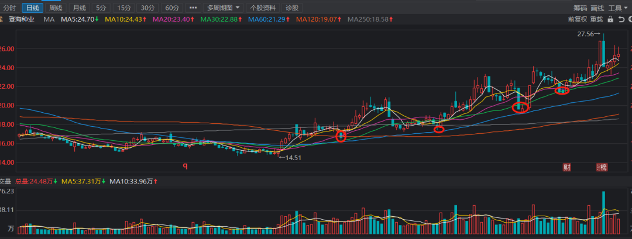Viewport: 632px width, 239px height.
Task: Click the 重载 reload button
Action: tap(596, 19)
